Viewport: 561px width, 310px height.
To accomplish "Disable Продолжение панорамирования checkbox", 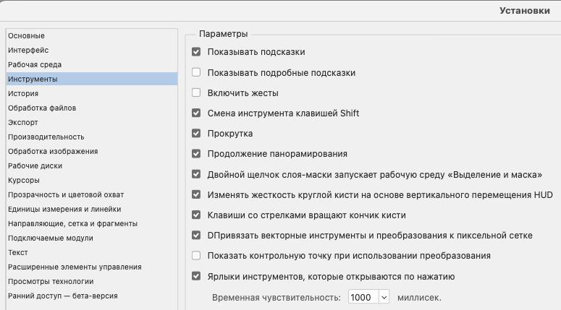I will pos(196,154).
